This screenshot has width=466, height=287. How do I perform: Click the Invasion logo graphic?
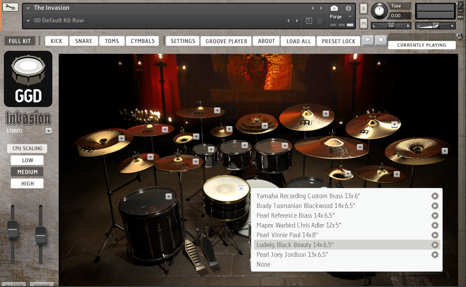pyautogui.click(x=28, y=118)
